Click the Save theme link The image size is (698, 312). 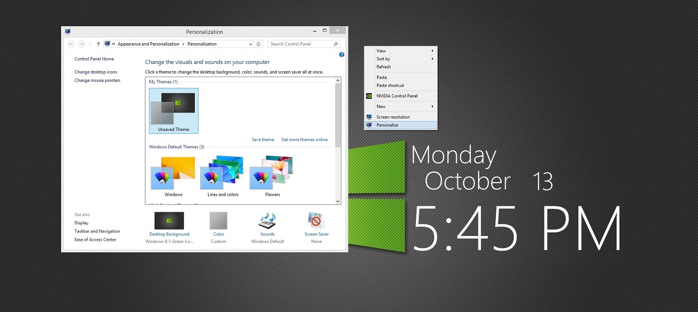[263, 140]
